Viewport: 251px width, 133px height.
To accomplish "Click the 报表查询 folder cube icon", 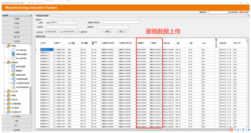I will pos(9,62).
